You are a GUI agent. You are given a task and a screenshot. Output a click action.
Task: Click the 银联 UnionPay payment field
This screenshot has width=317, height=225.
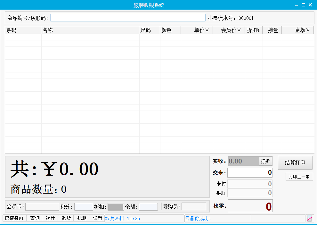(250, 193)
